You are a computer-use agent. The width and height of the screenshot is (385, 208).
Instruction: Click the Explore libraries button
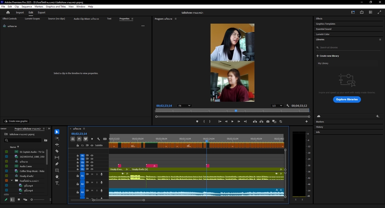pyautogui.click(x=347, y=99)
